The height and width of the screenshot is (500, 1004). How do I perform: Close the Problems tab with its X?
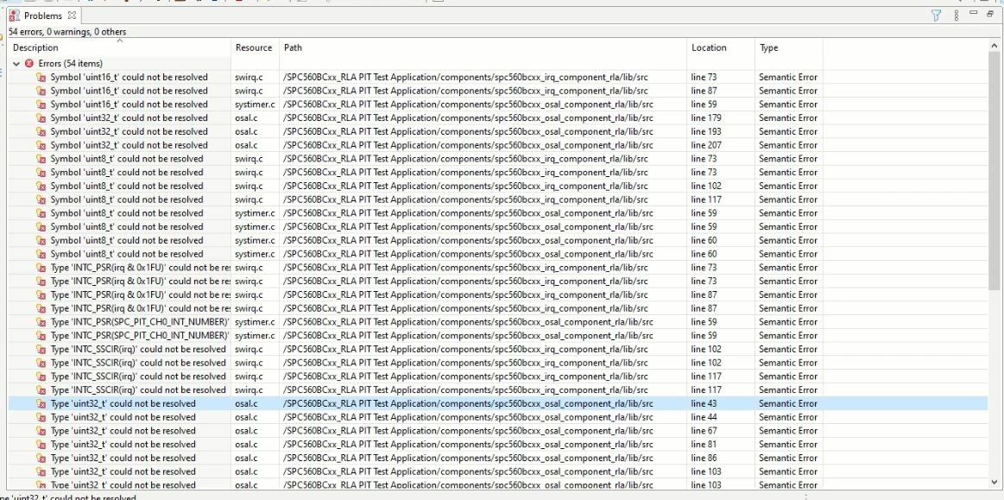72,16
